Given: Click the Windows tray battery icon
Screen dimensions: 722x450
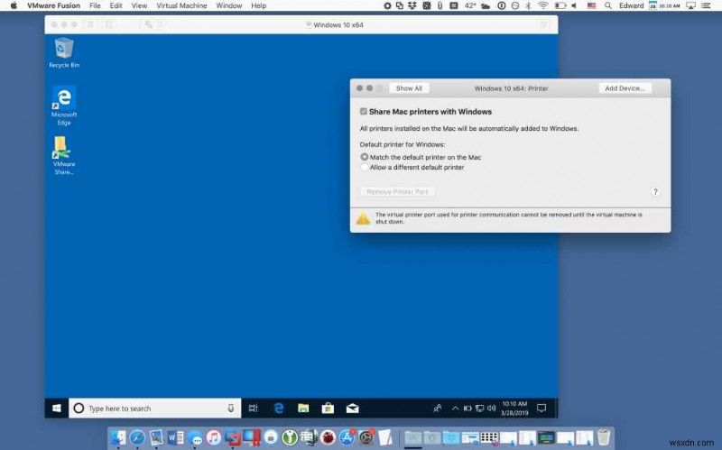Looking at the screenshot, I should point(467,409).
